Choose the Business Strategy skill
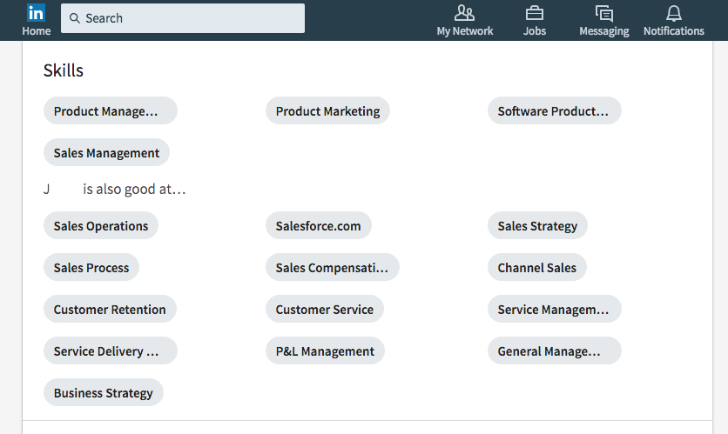This screenshot has height=434, width=728. coord(104,392)
